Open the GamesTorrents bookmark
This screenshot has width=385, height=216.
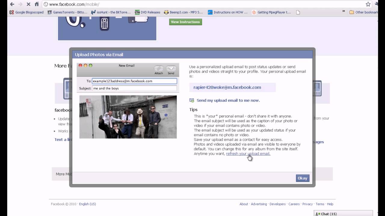(67, 12)
